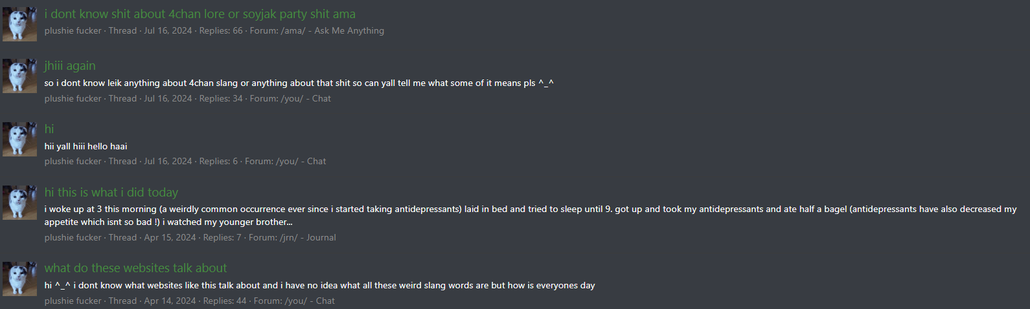Go to the '/ama/ - Ask Me Anything' forum
This screenshot has height=309, width=1030.
click(x=332, y=31)
